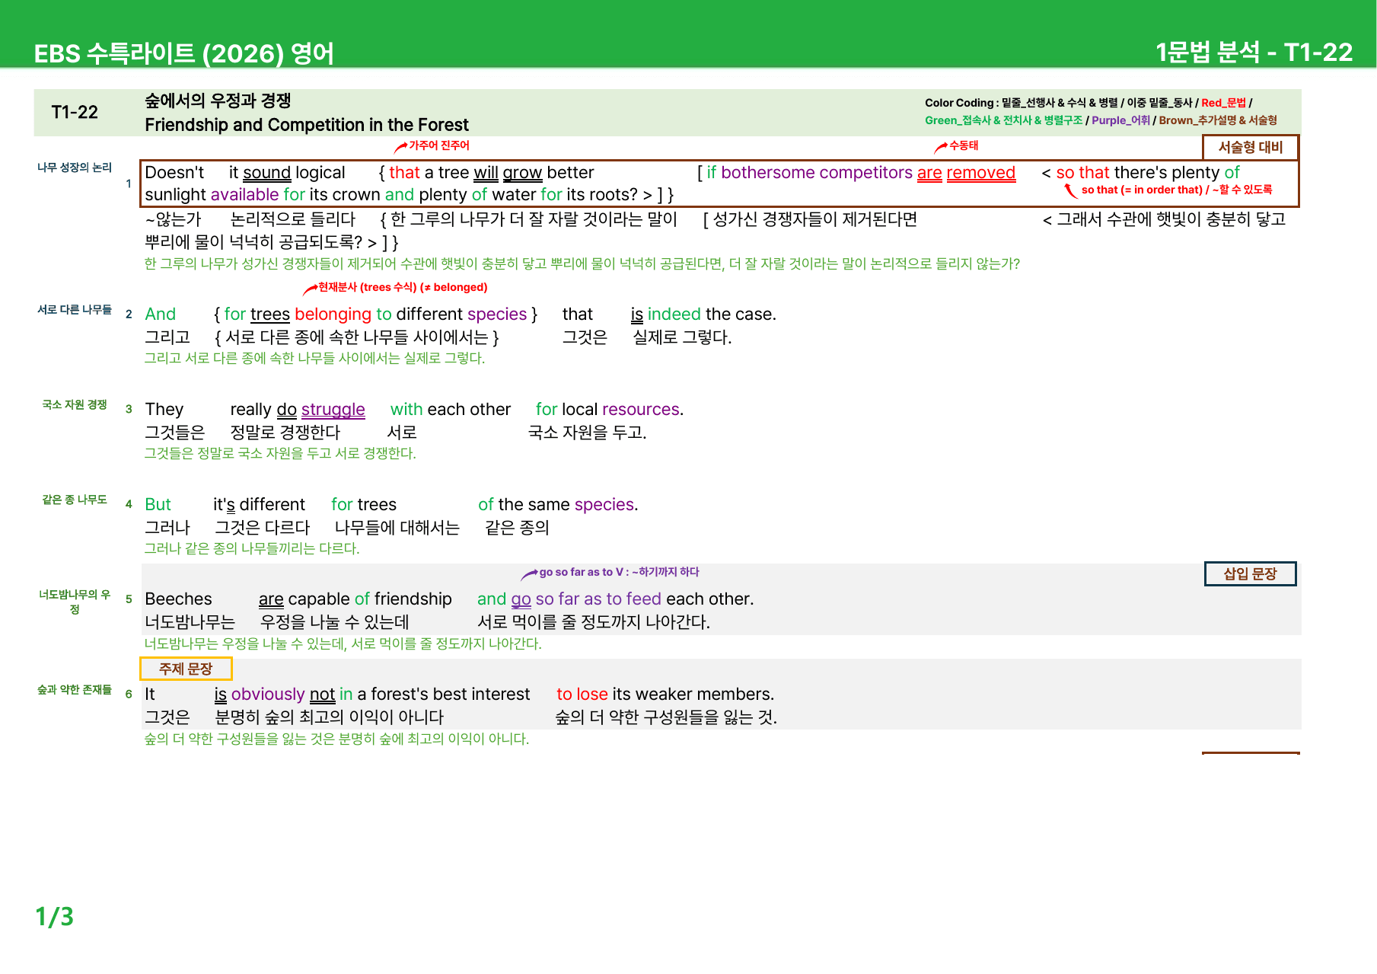Click the underlined words 'will grow'
This screenshot has height=974, width=1377.
(x=508, y=173)
